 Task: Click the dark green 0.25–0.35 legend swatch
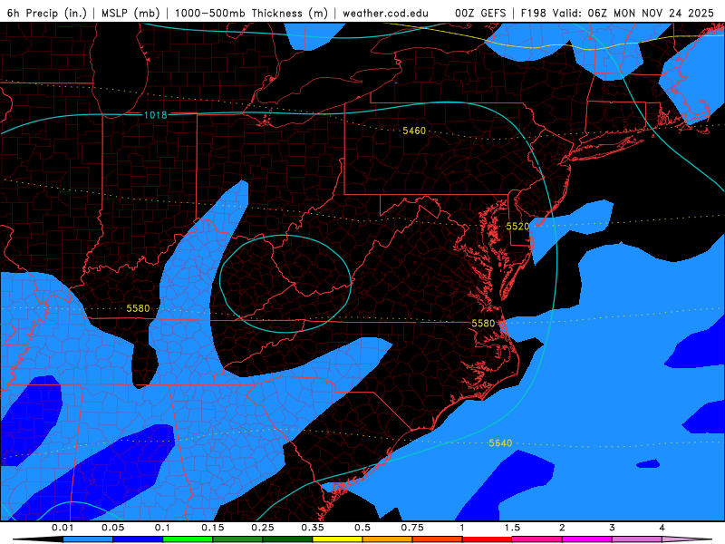287,539
